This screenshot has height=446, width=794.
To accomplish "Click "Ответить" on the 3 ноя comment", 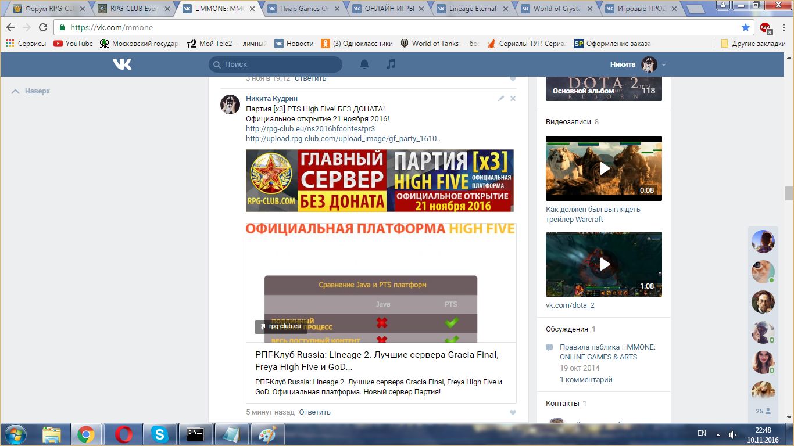I will [x=310, y=78].
